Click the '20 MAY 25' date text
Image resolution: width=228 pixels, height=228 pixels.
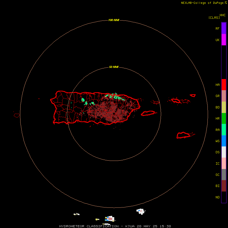(x=147, y=226)
